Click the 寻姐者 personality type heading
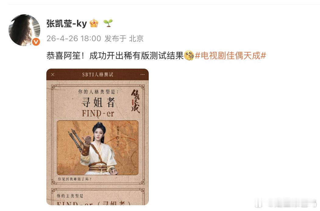 coord(98,102)
